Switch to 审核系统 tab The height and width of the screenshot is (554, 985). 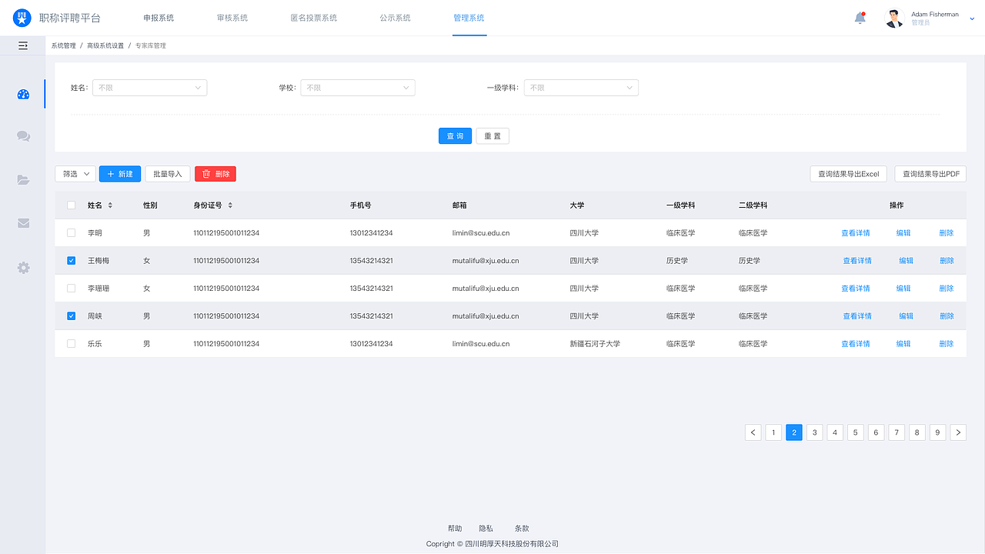click(x=232, y=18)
